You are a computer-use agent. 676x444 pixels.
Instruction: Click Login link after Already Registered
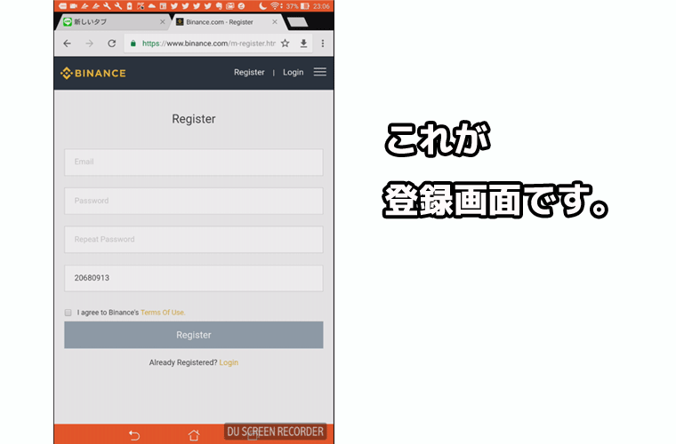229,362
